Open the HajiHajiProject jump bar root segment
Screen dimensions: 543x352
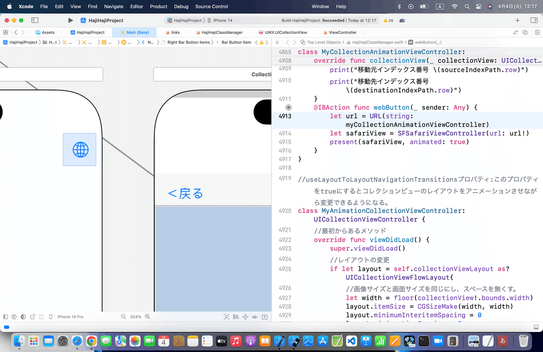click(20, 42)
